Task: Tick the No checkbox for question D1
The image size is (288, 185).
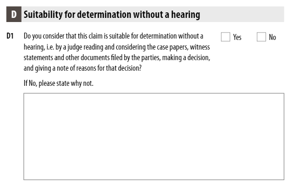Action: [x=261, y=37]
